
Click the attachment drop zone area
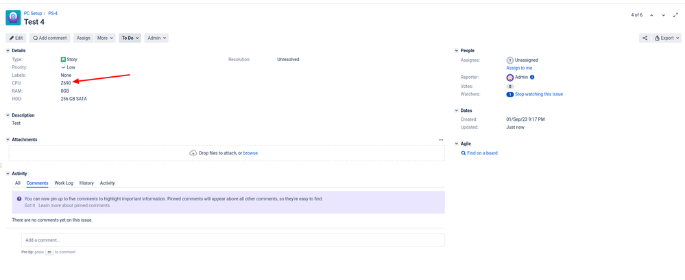click(227, 153)
